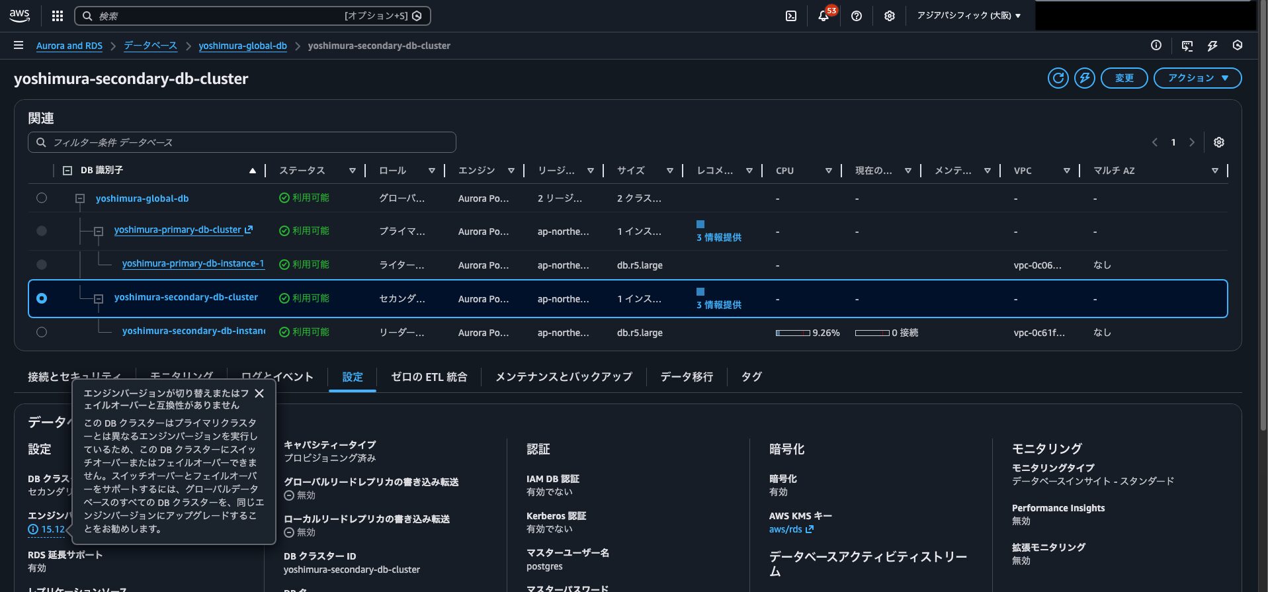Open the アクション dropdown menu

point(1197,78)
